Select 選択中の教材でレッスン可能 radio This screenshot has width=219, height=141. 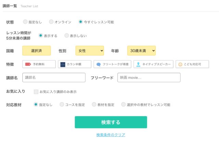pyautogui.click(x=123, y=104)
